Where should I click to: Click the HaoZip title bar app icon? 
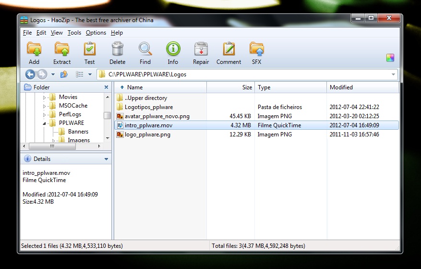point(24,20)
